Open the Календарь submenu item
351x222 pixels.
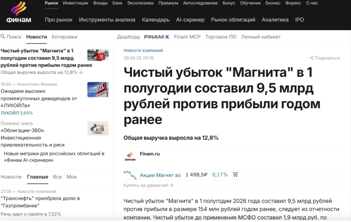pyautogui.click(x=156, y=20)
